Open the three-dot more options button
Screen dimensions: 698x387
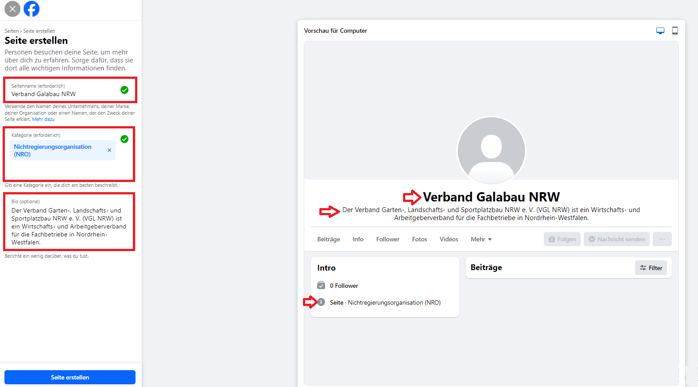point(662,239)
